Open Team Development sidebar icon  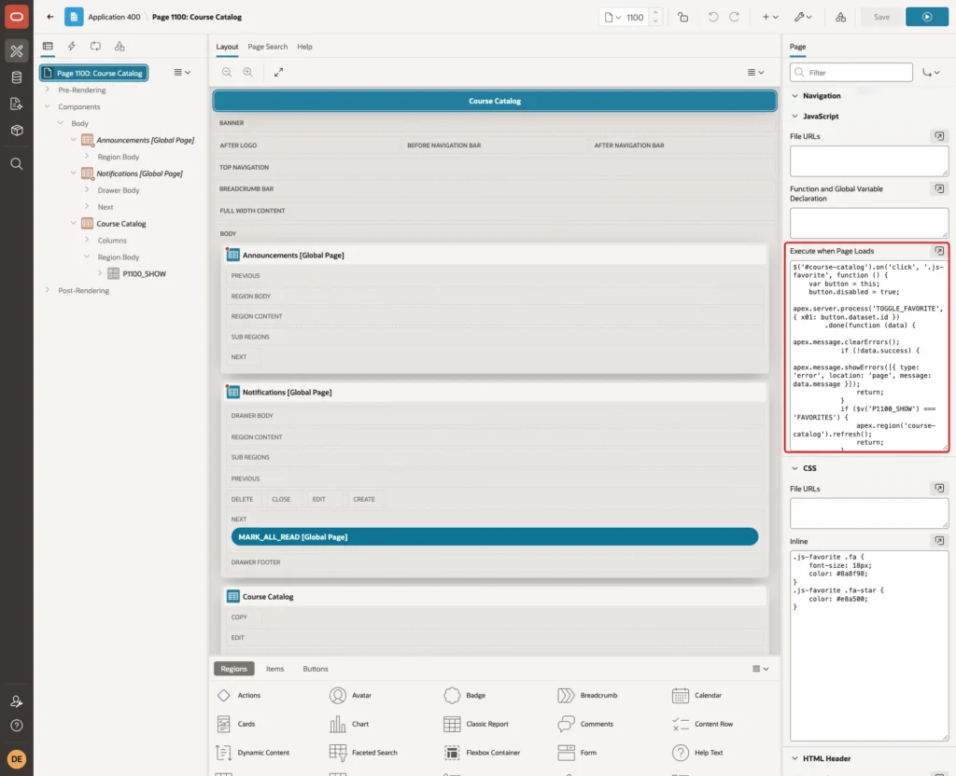click(x=17, y=104)
